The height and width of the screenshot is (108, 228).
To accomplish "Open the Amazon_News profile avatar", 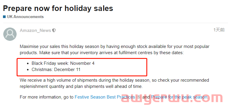I will pos(10,34).
